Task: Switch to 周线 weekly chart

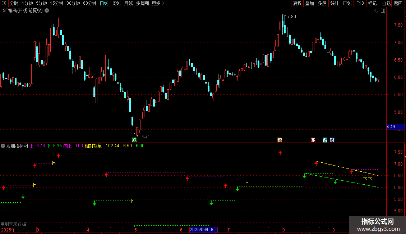Action: pyautogui.click(x=116, y=3)
